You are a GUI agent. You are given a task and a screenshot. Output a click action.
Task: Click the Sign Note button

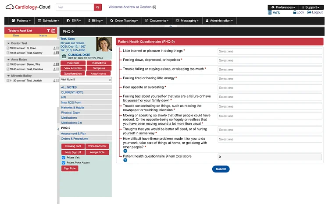pyautogui.click(x=70, y=168)
